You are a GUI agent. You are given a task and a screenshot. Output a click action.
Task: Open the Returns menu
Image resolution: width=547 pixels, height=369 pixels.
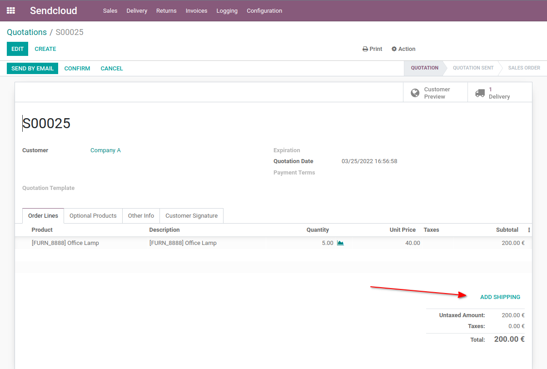(166, 10)
